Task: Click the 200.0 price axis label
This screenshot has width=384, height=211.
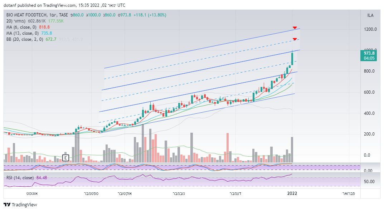Action: pos(369,134)
